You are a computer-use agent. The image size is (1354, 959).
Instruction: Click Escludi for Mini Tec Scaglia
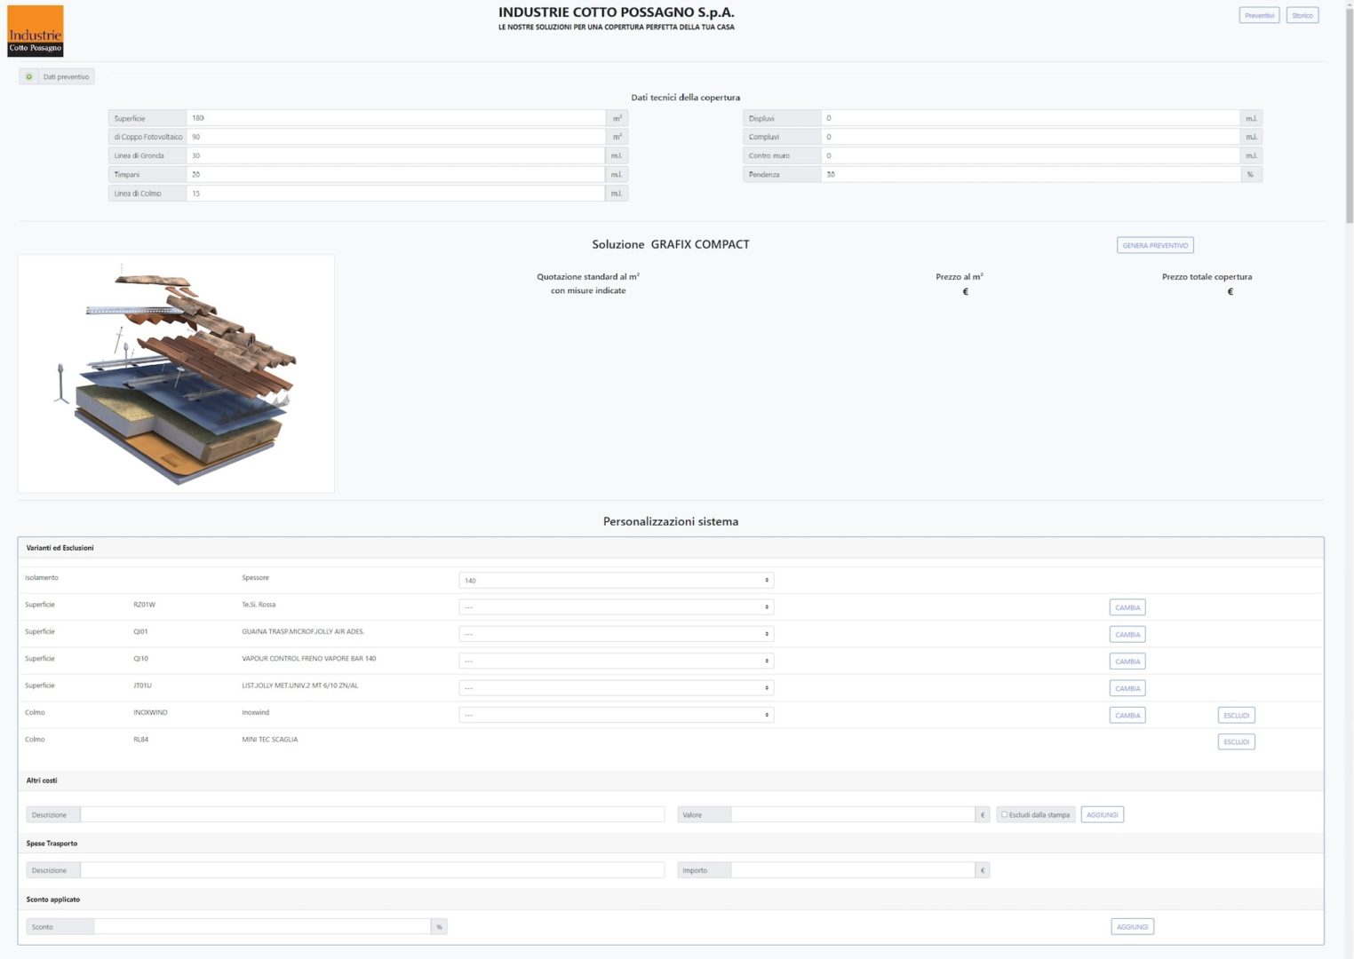tap(1236, 742)
